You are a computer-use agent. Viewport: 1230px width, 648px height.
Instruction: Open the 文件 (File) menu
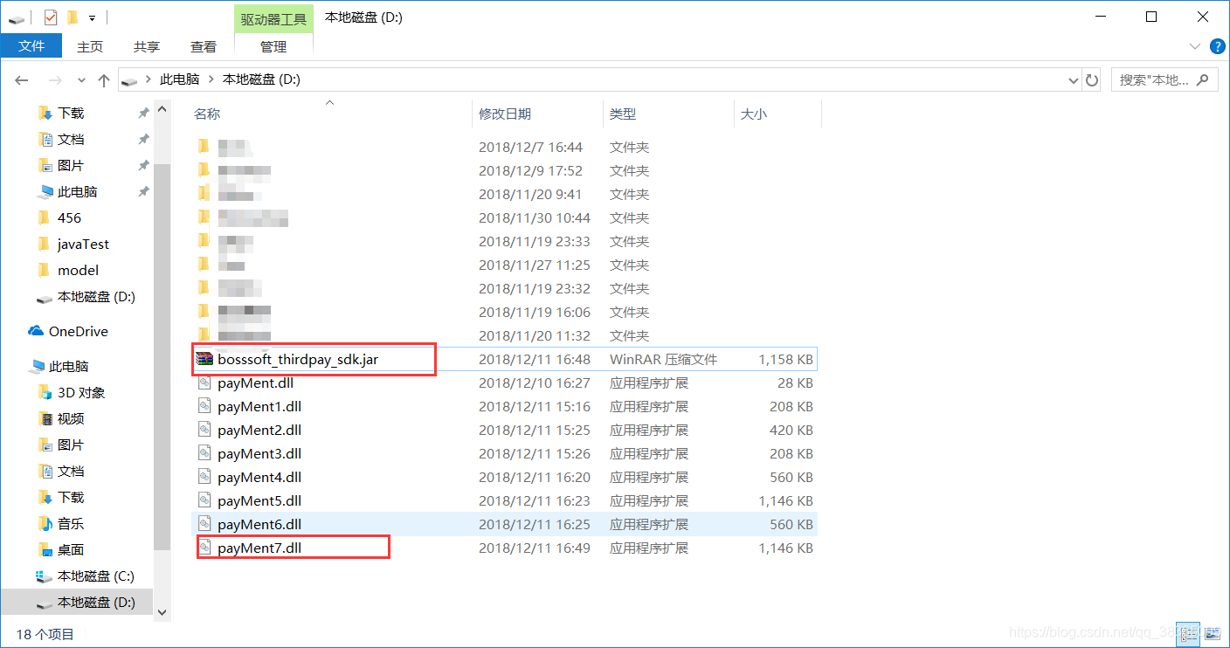(x=31, y=46)
